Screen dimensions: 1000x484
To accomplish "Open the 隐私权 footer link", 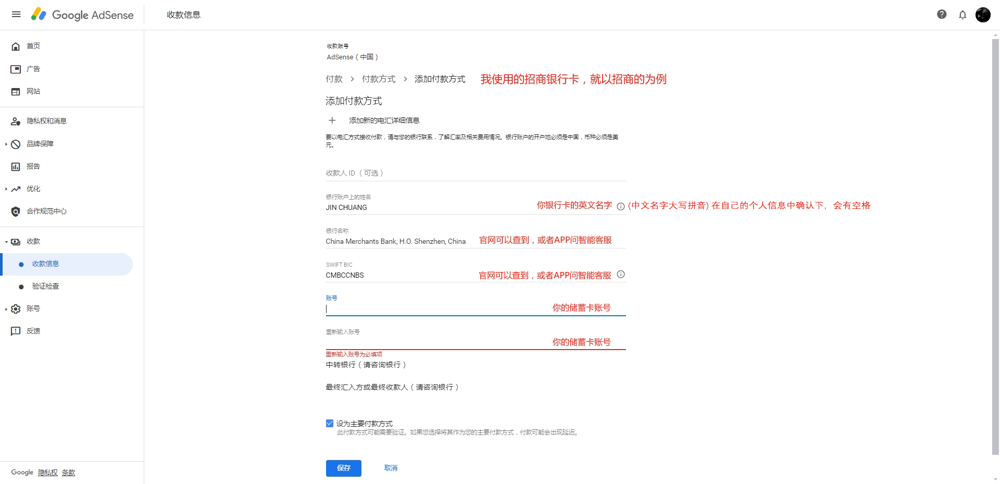I will point(48,473).
